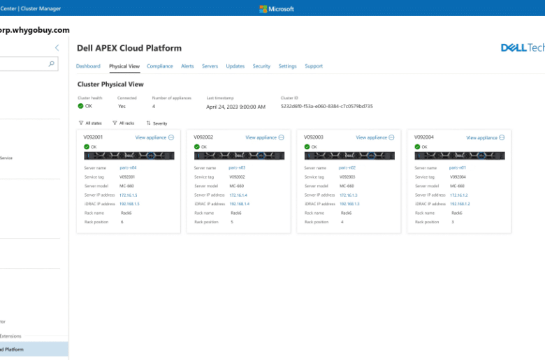Open the Compliance tab

click(x=160, y=66)
